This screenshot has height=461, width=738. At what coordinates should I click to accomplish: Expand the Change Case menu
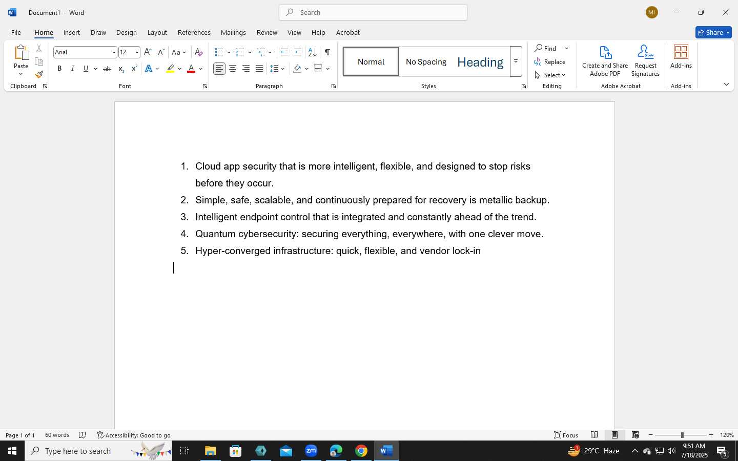pyautogui.click(x=179, y=52)
